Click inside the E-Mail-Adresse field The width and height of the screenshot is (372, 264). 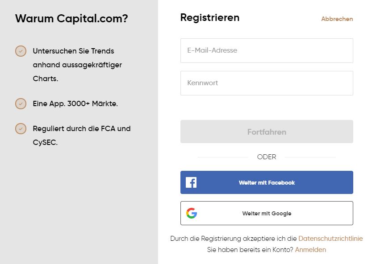click(267, 50)
